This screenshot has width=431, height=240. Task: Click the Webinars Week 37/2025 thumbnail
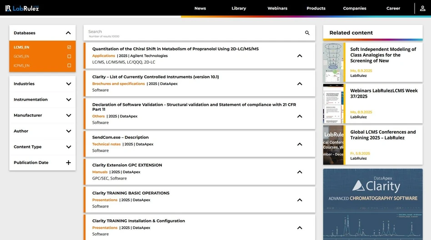click(333, 104)
